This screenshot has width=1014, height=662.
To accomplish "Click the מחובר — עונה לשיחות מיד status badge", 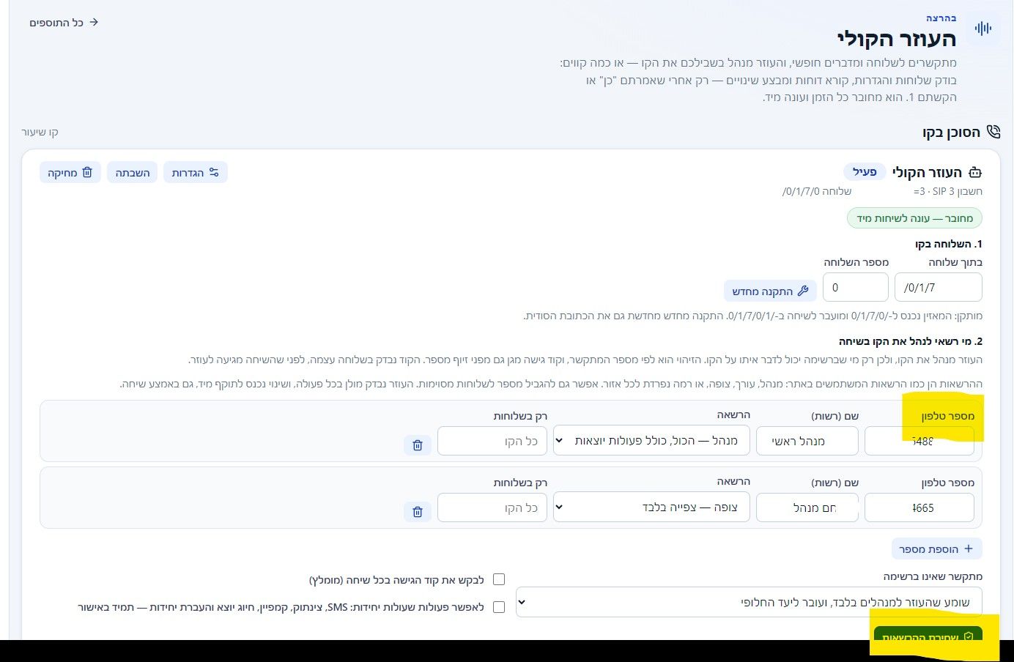I will pyautogui.click(x=914, y=218).
